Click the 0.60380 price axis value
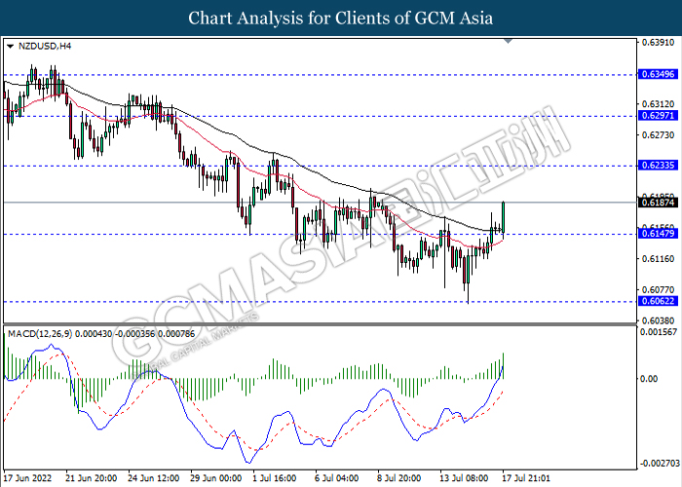Viewport: 682px width, 487px height. (x=658, y=320)
